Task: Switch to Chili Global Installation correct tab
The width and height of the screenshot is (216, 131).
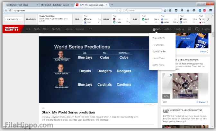Action: tap(55, 5)
